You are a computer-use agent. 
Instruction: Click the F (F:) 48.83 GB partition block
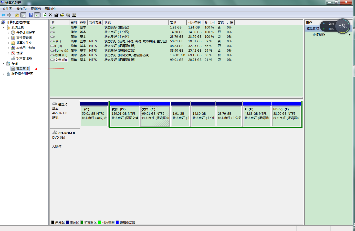click(x=257, y=114)
